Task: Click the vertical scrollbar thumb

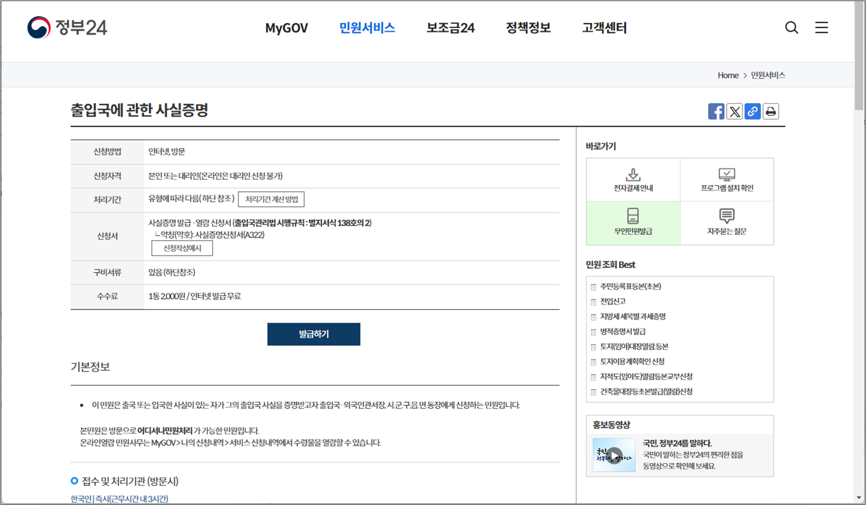Action: [x=859, y=56]
